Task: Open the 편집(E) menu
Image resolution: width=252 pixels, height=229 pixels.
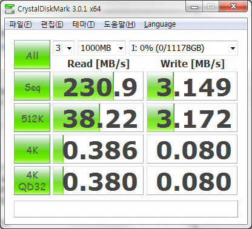Action: 52,24
